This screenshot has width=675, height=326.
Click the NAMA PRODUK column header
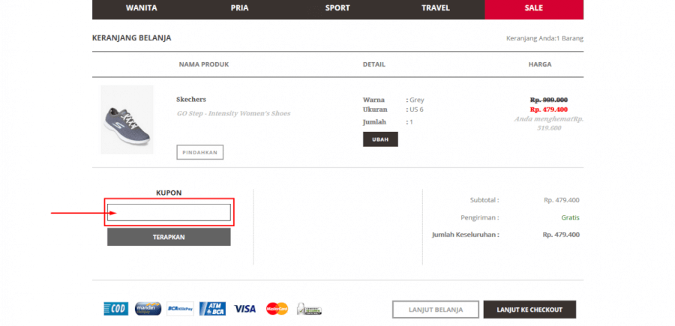click(x=204, y=64)
